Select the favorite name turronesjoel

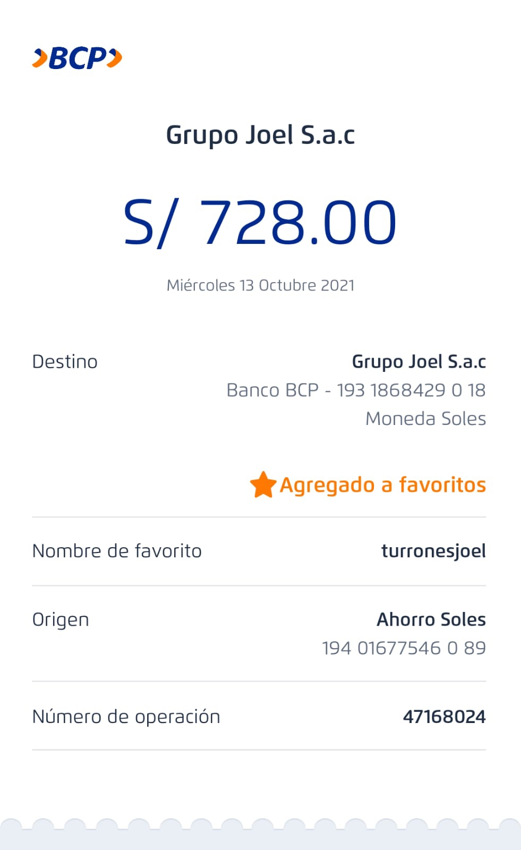(x=433, y=551)
